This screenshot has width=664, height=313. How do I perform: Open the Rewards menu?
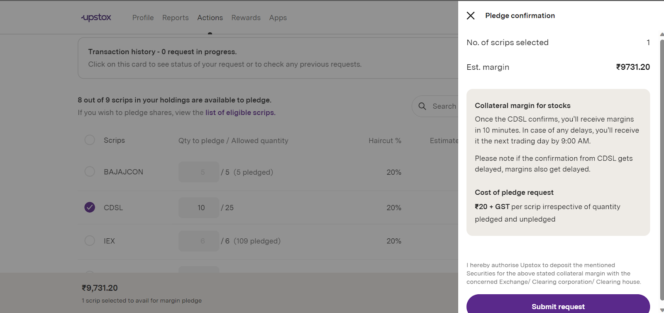point(246,18)
